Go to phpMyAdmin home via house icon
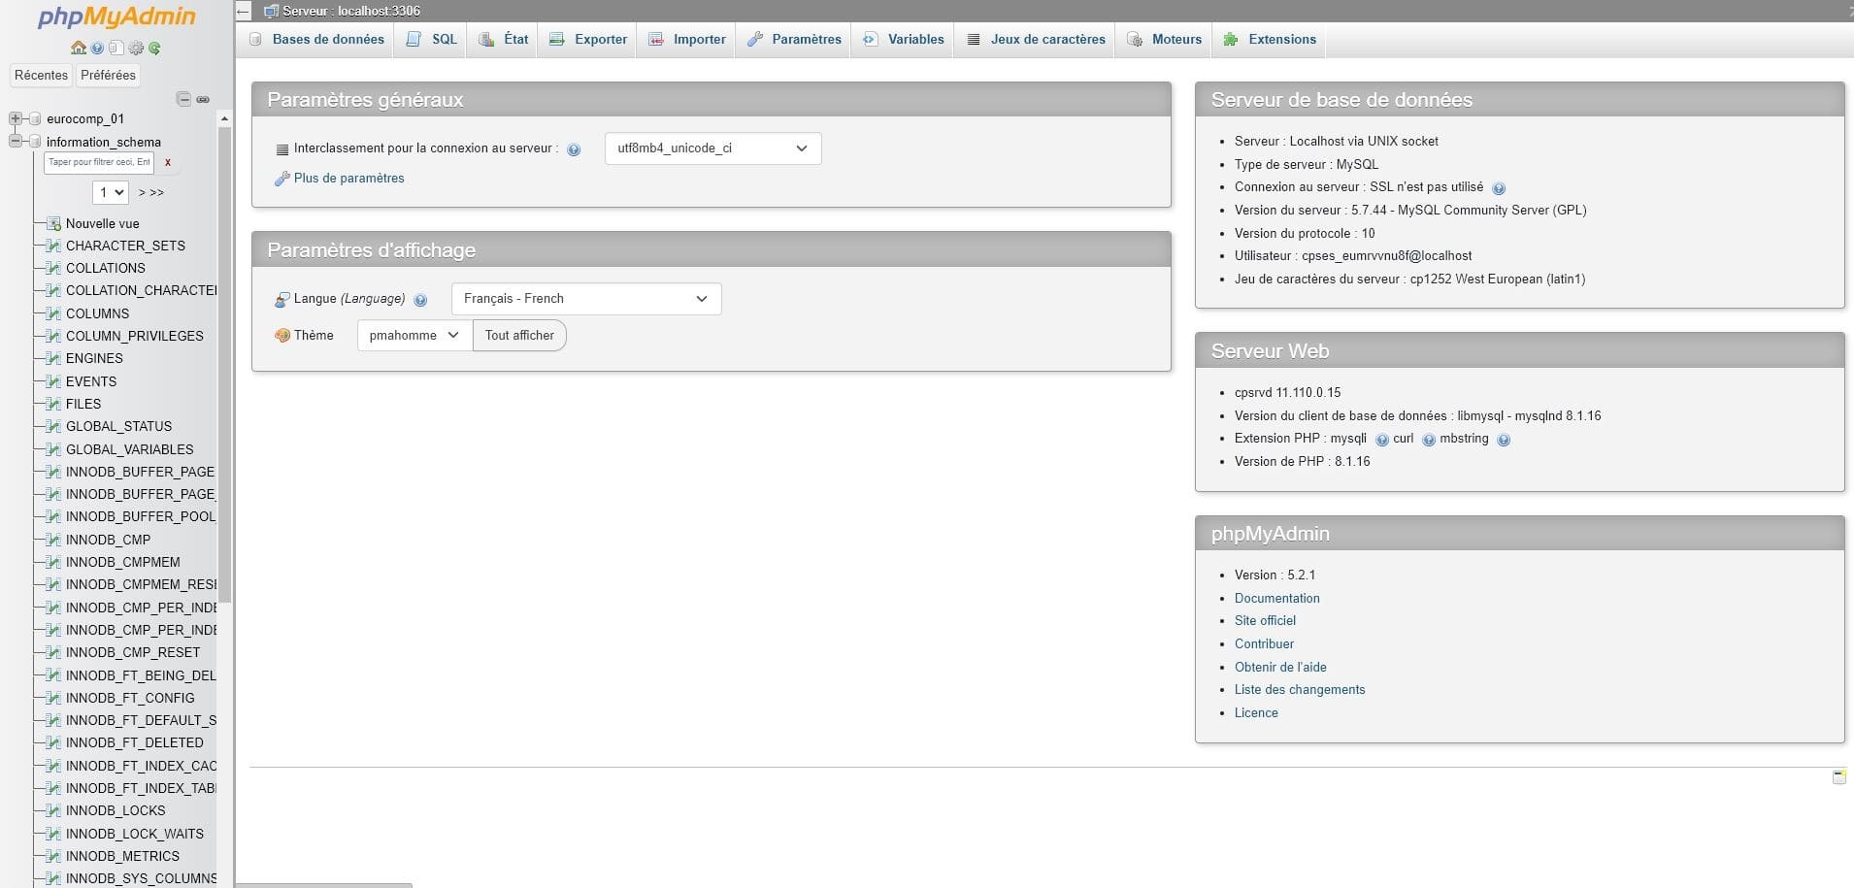The image size is (1854, 888). (x=79, y=48)
